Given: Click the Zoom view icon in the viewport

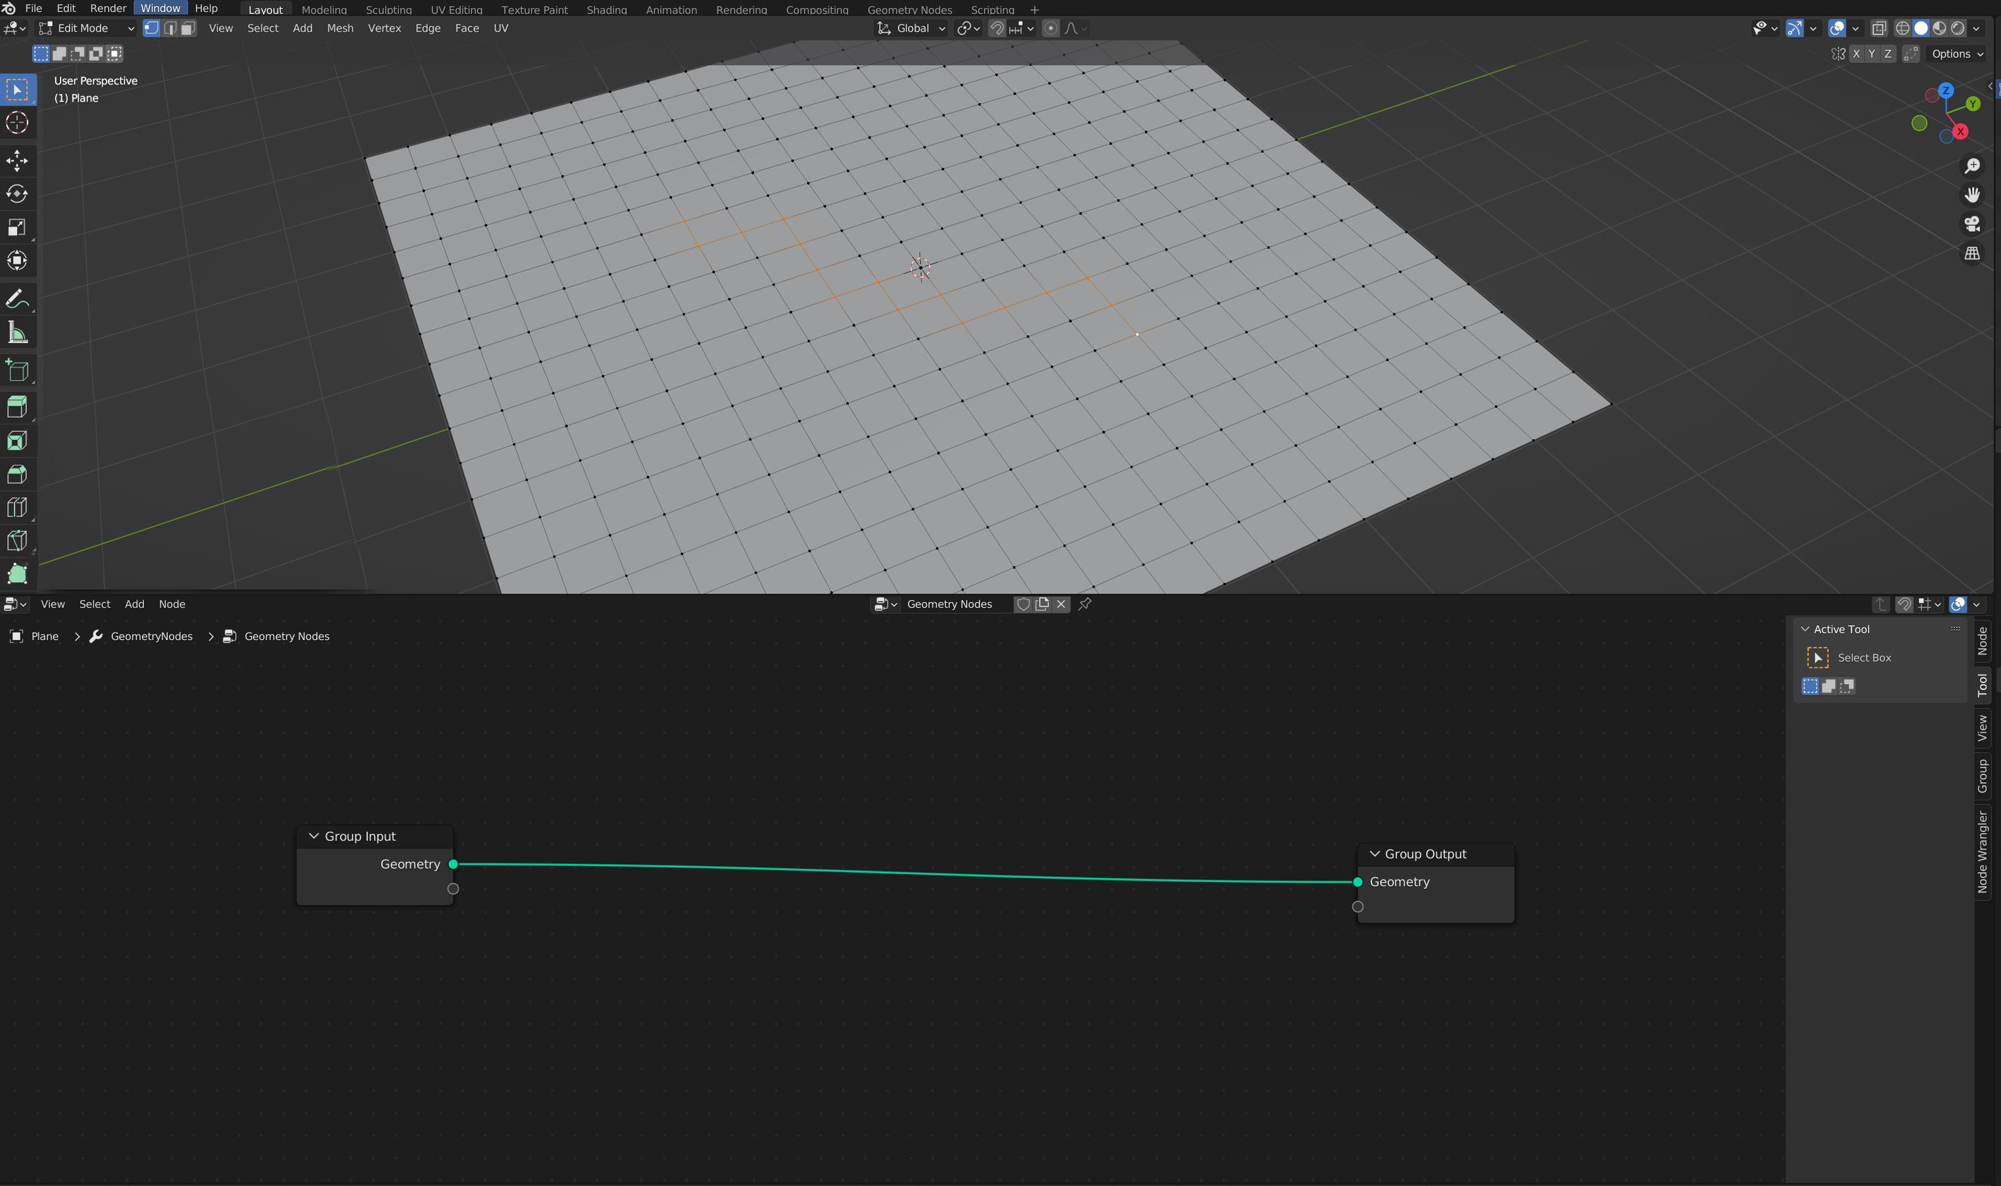Looking at the screenshot, I should (x=1972, y=165).
